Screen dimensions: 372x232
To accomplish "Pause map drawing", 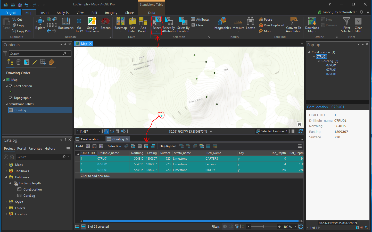I will [293, 131].
